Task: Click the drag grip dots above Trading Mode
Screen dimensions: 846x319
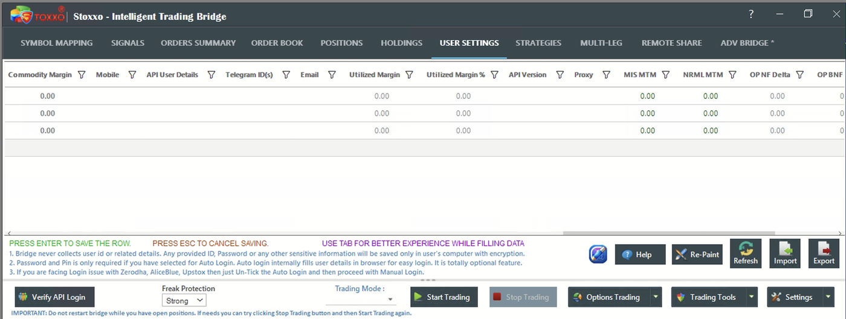Action: [x=428, y=280]
